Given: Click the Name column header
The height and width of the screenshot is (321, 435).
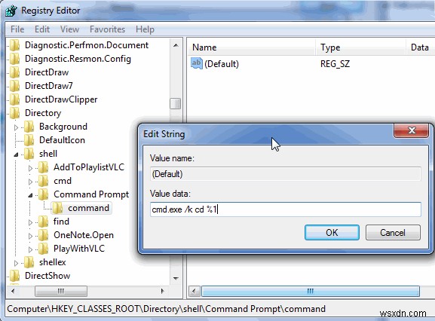Looking at the screenshot, I should [252, 47].
